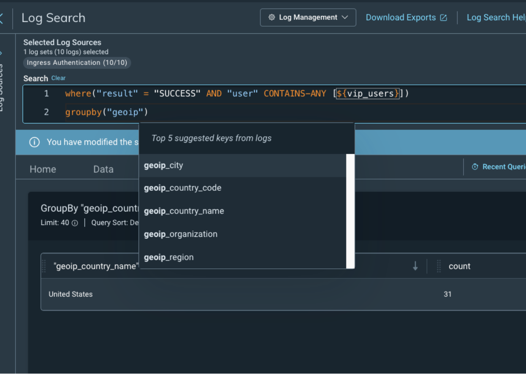Switch to the Home tab
Image resolution: width=526 pixels, height=374 pixels.
pyautogui.click(x=43, y=169)
